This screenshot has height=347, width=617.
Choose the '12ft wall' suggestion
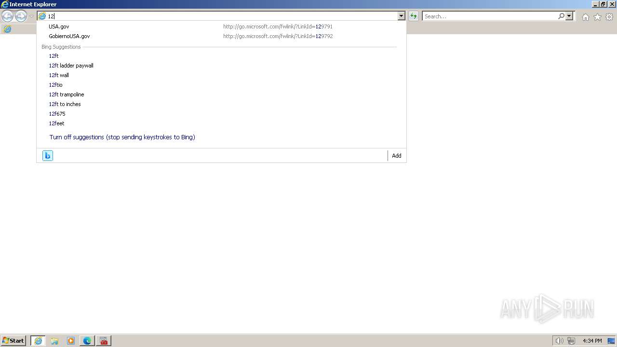point(222,75)
